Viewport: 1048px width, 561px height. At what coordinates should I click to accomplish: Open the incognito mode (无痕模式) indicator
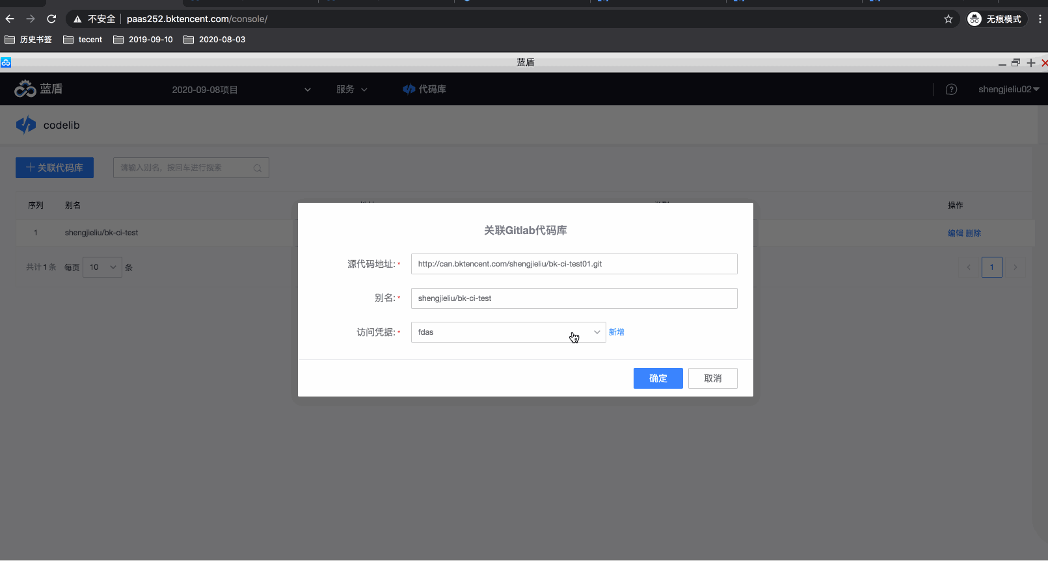tap(996, 19)
